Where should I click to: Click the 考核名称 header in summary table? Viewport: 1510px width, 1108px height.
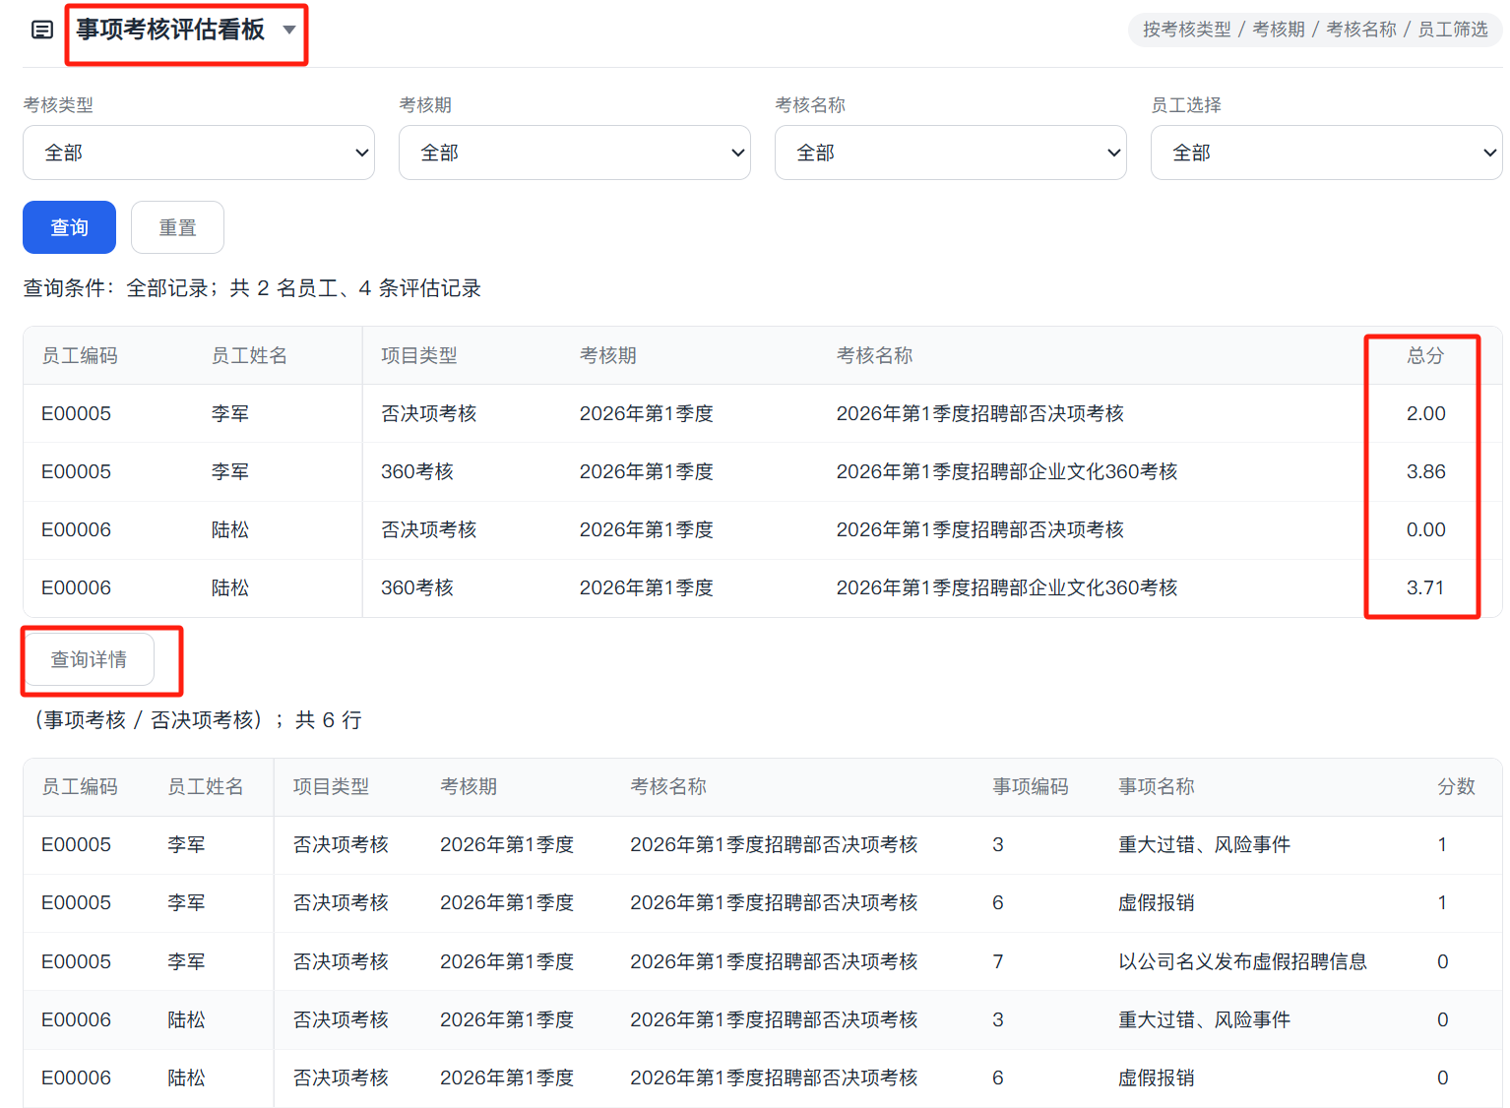(875, 355)
